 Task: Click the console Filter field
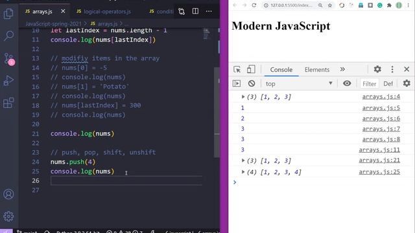[369, 83]
